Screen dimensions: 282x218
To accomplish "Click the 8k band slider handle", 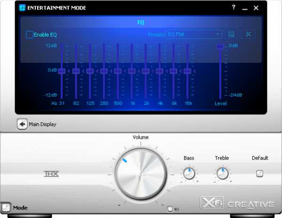I will [173, 71].
